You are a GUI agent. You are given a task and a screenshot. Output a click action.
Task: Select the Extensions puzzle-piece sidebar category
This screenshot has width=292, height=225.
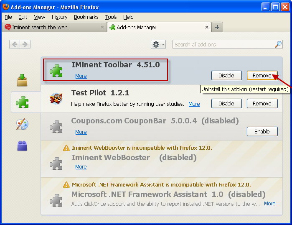(x=22, y=102)
